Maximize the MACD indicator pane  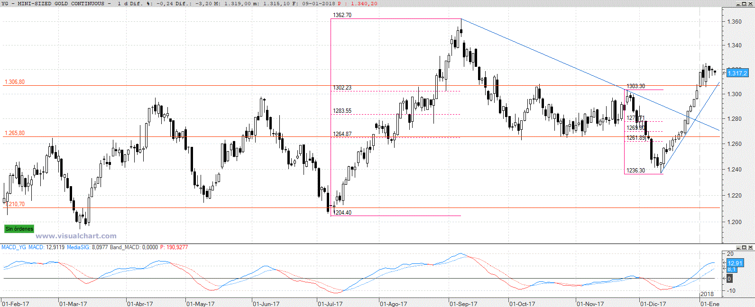point(745,247)
